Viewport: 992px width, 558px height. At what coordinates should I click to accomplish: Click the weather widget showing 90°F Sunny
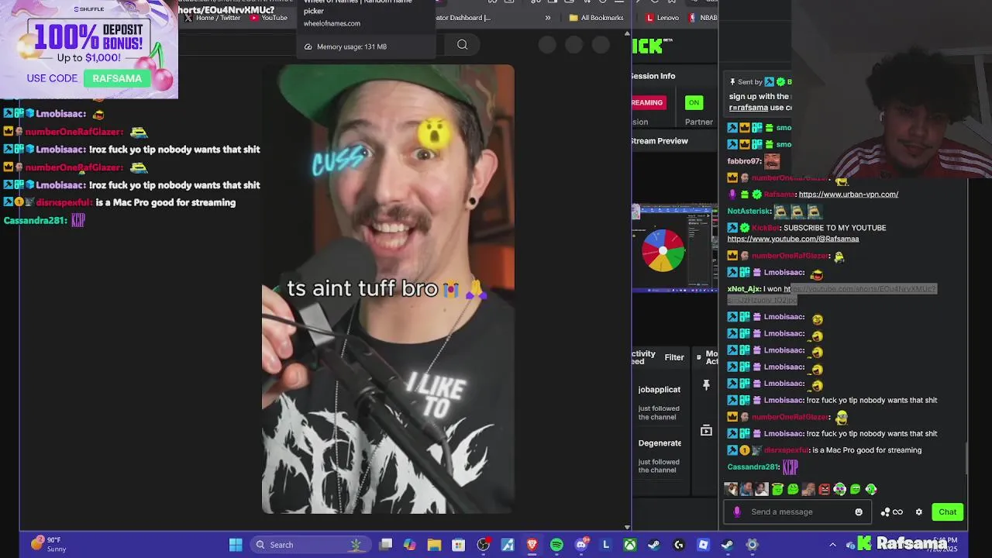pyautogui.click(x=48, y=544)
